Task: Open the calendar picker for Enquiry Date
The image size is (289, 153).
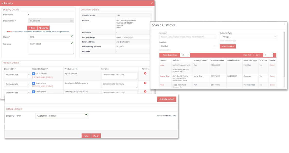Action: coord(71,20)
